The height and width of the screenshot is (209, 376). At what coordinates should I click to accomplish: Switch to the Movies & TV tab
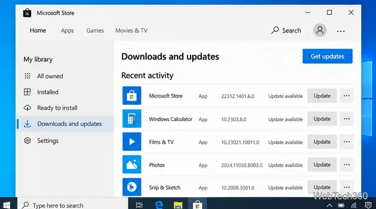[x=132, y=31]
